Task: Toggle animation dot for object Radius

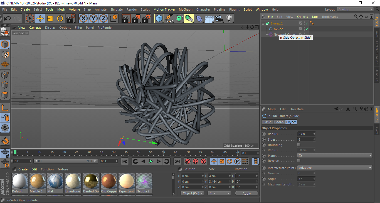Action: click(x=264, y=134)
